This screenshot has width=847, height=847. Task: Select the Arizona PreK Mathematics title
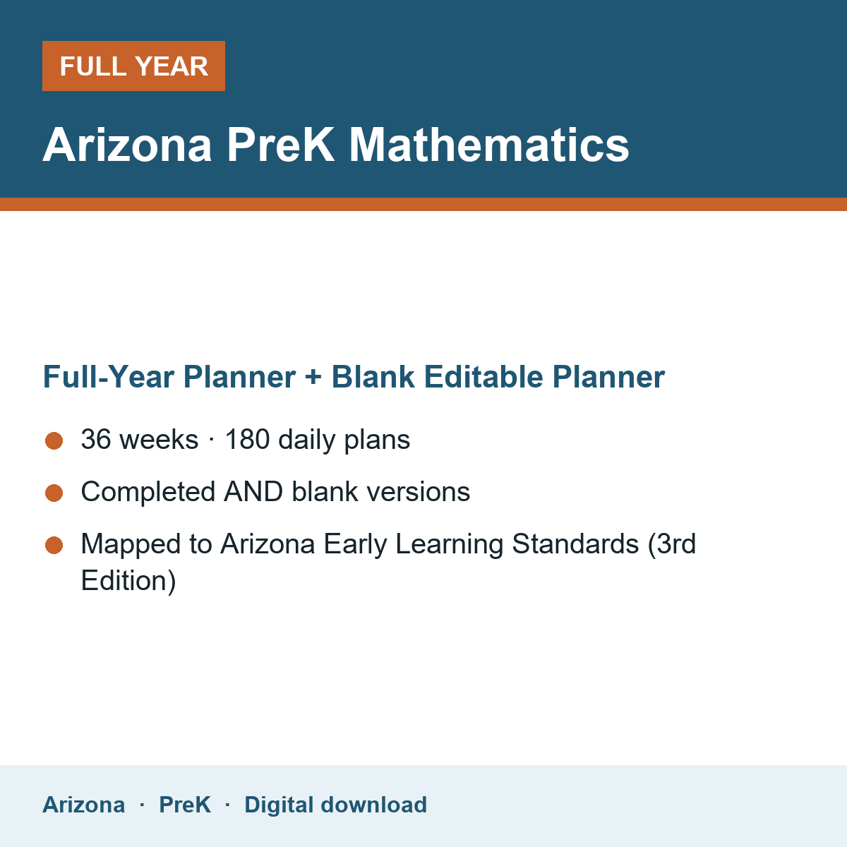click(x=336, y=145)
